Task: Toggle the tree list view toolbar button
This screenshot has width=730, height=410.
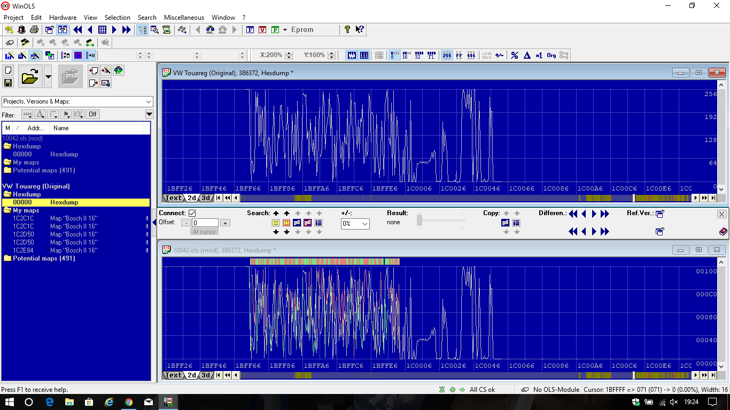Action: [x=142, y=30]
